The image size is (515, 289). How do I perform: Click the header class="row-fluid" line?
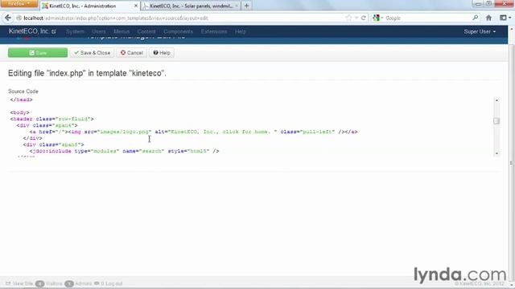[51, 119]
